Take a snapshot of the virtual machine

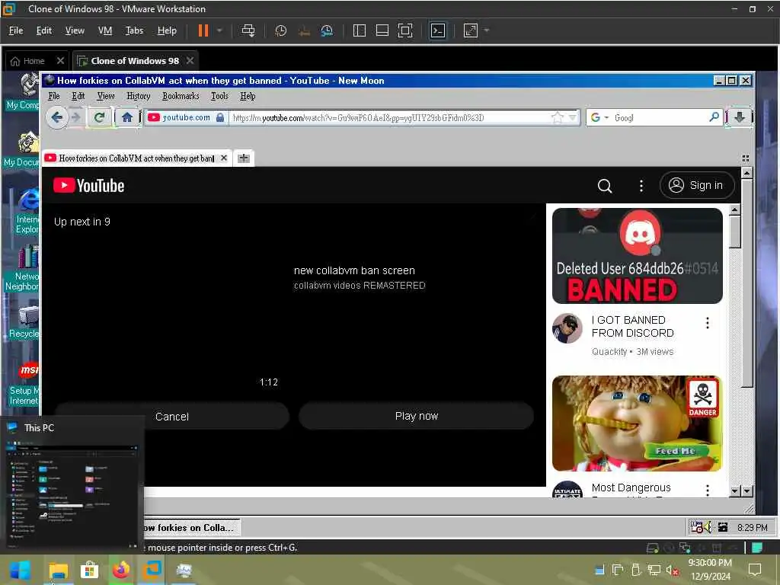point(280,30)
